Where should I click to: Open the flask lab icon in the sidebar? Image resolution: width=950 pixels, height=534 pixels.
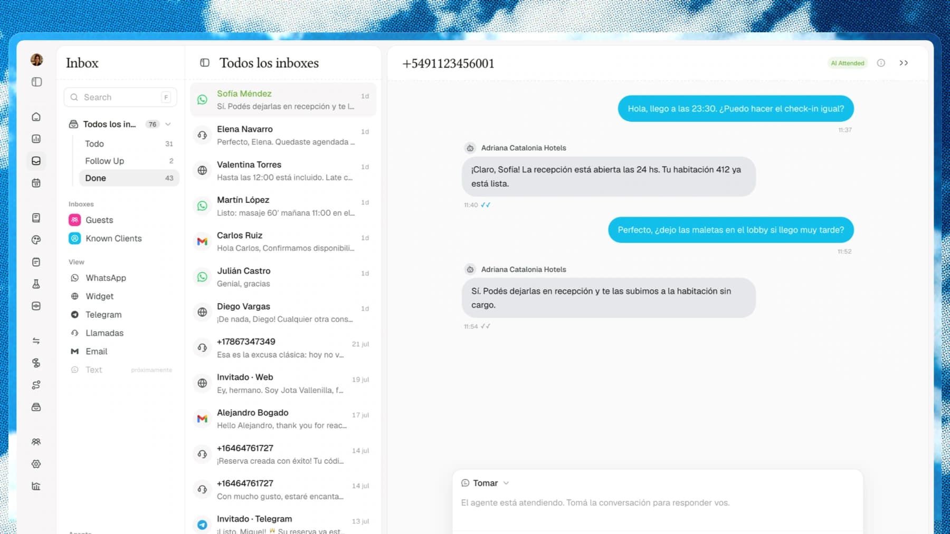click(36, 284)
